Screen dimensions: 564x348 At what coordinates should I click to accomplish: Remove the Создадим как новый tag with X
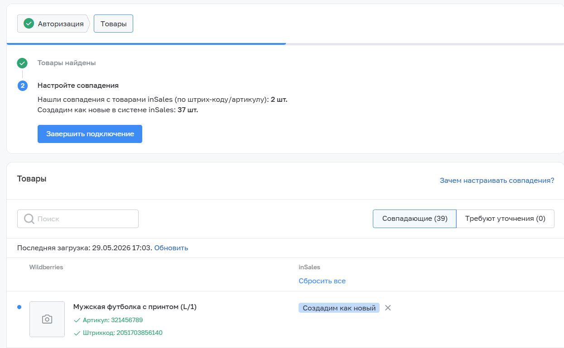pos(388,308)
